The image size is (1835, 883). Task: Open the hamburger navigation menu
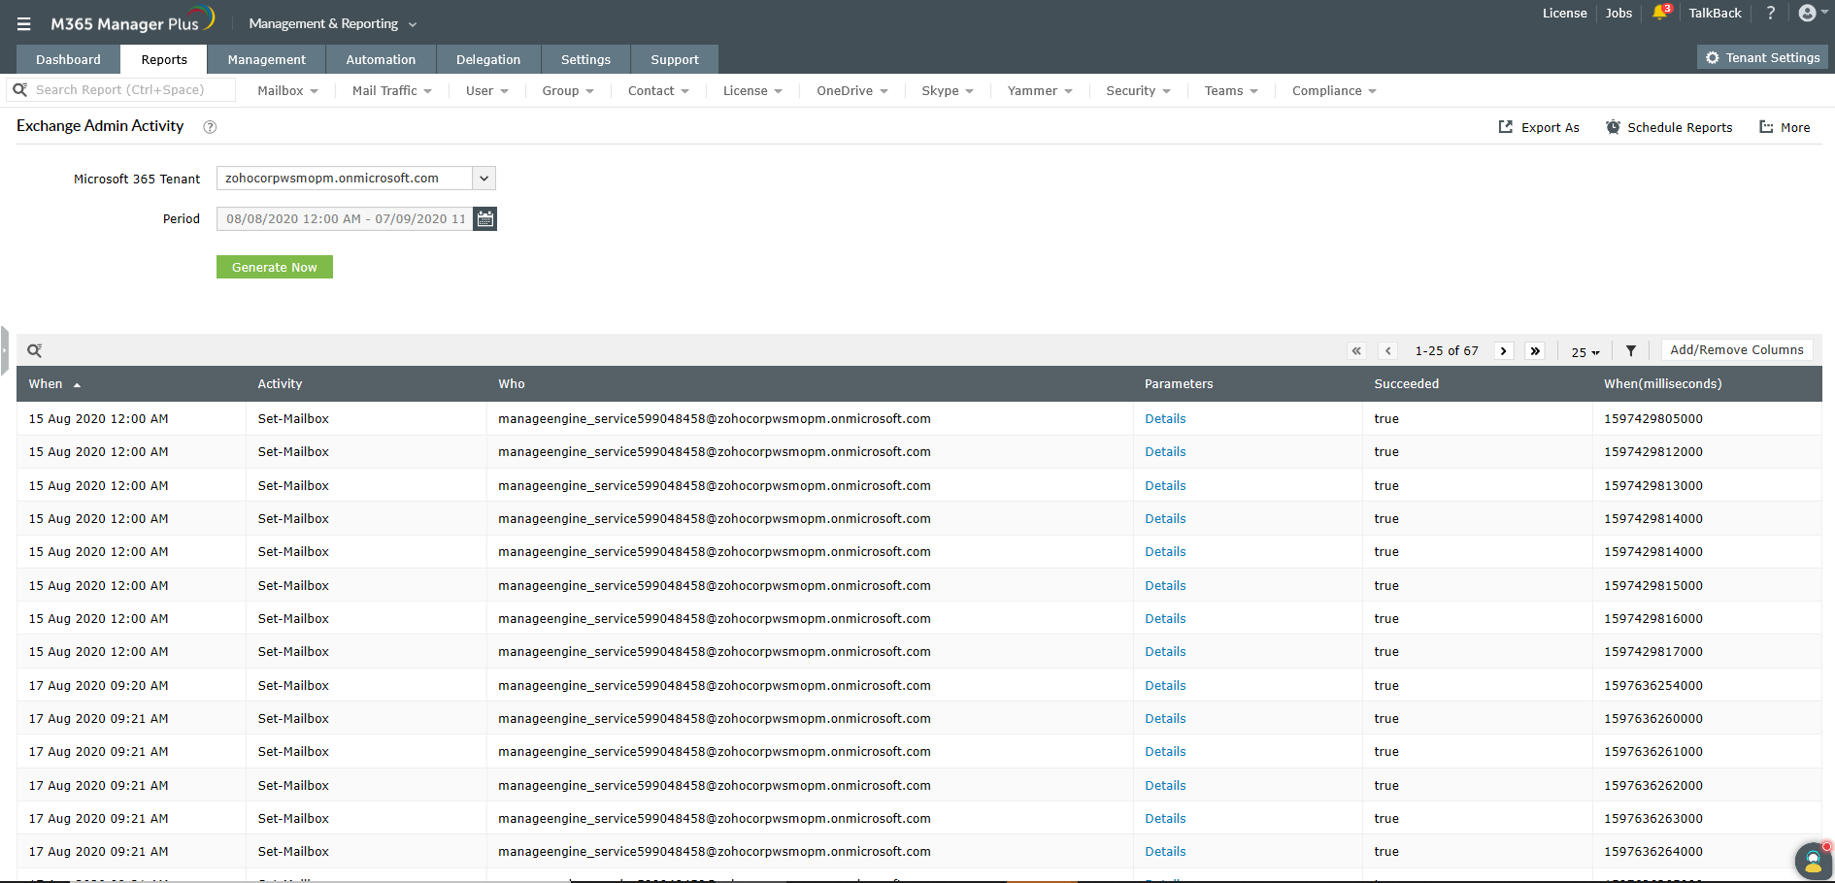(24, 24)
